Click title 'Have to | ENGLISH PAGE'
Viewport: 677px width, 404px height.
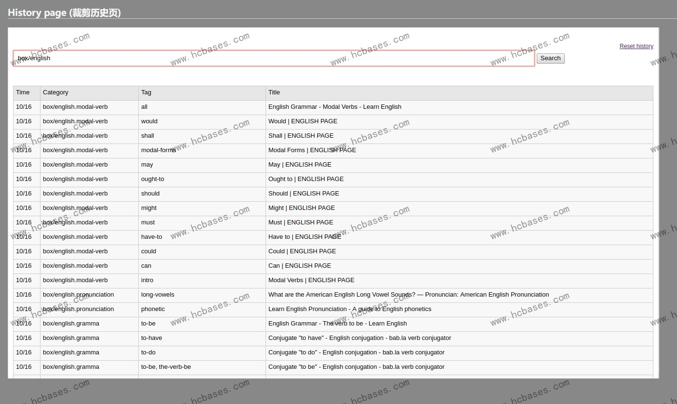305,237
